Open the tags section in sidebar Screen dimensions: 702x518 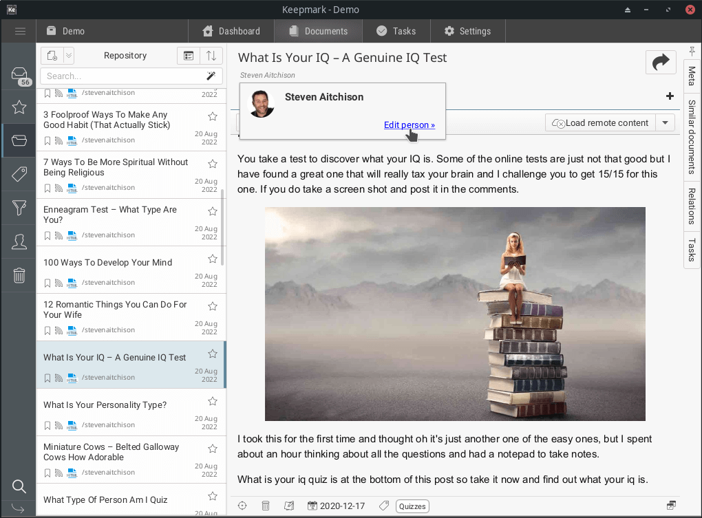[x=19, y=174]
